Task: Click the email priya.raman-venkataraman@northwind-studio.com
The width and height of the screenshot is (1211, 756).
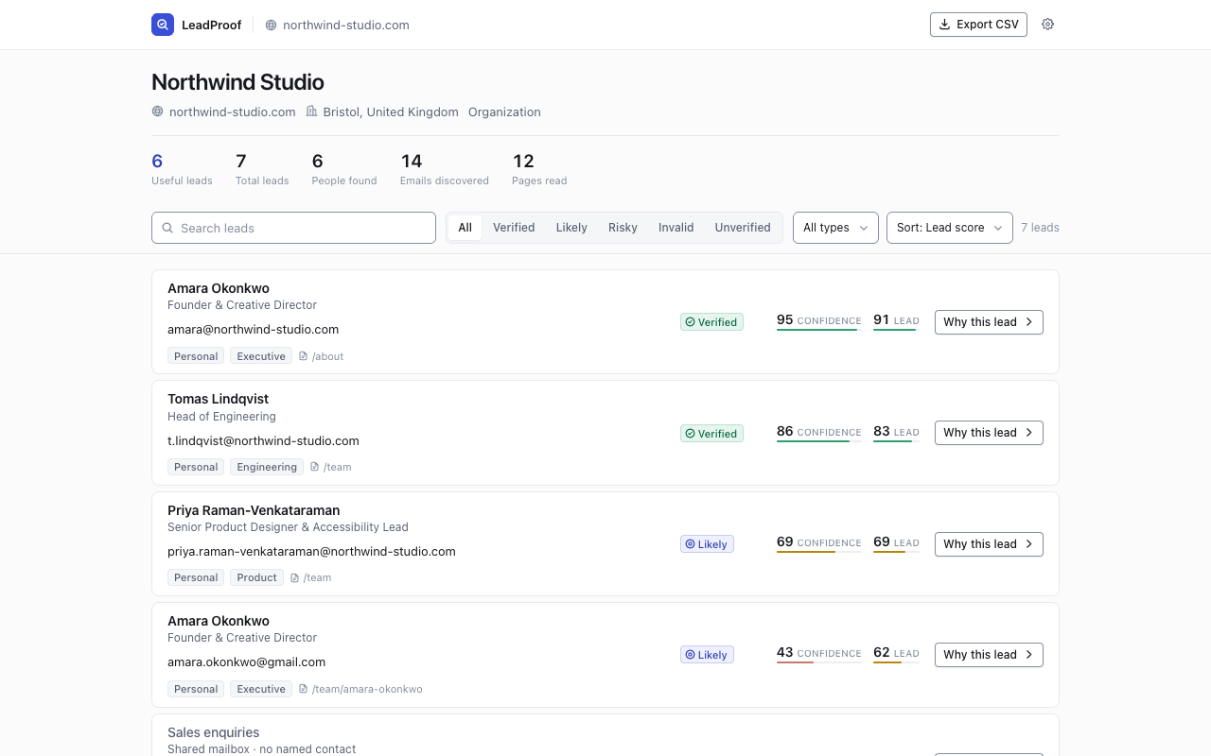Action: pyautogui.click(x=311, y=551)
